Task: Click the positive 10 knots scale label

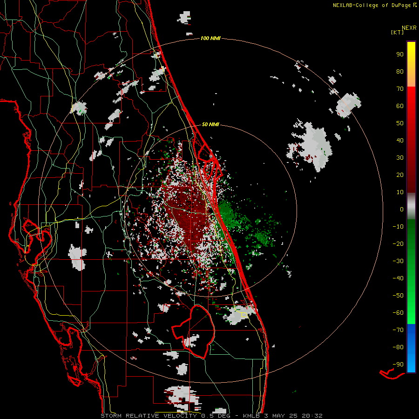Action: coord(400,192)
